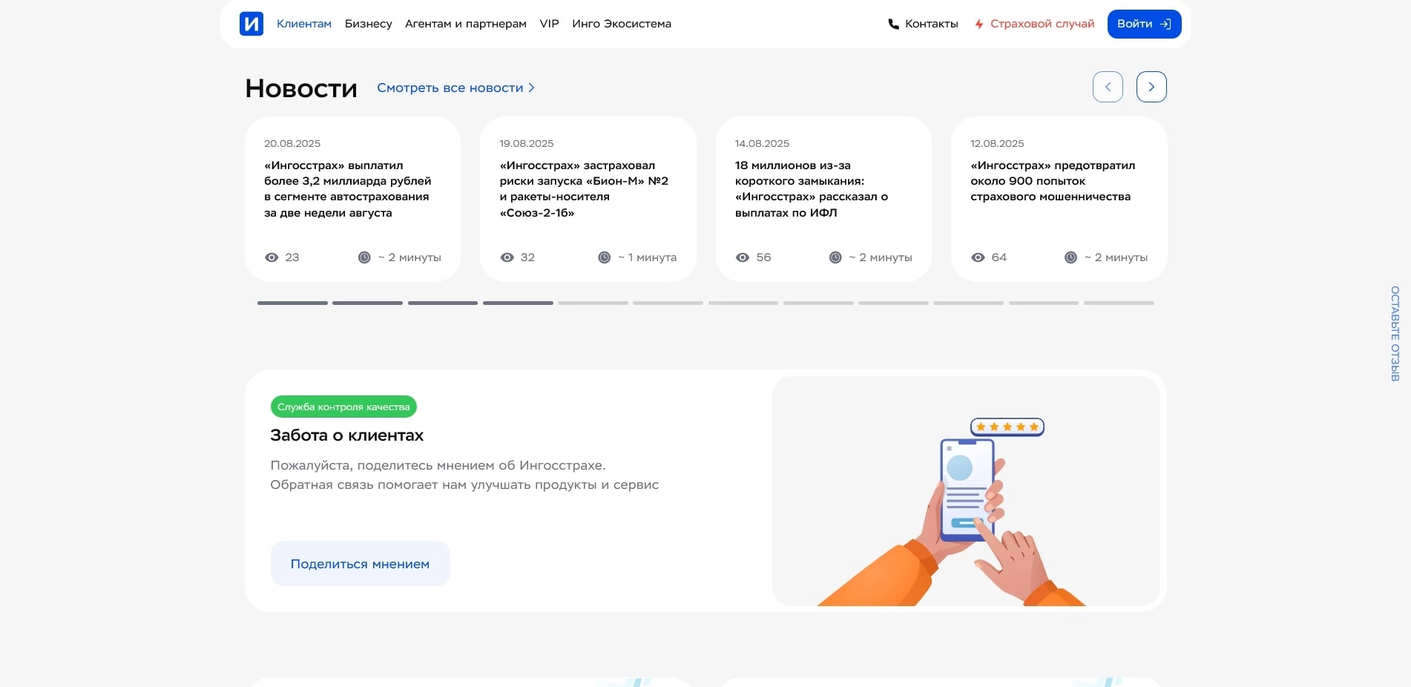Advance the news carousel with right arrow
The width and height of the screenshot is (1411, 687).
tap(1151, 86)
